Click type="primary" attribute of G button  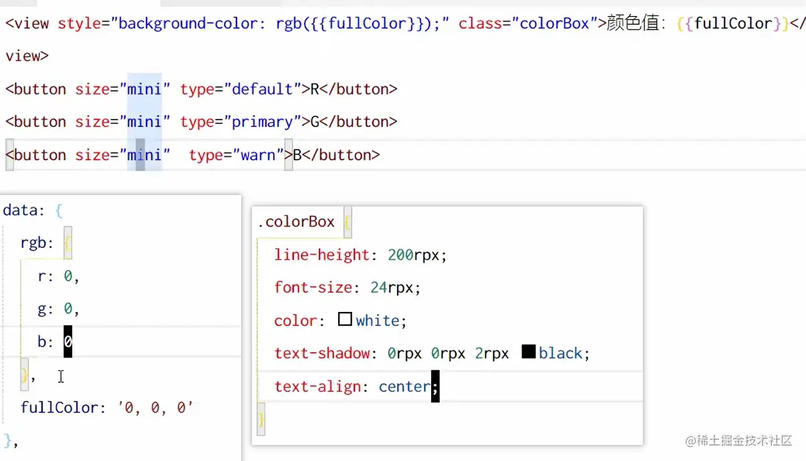241,122
